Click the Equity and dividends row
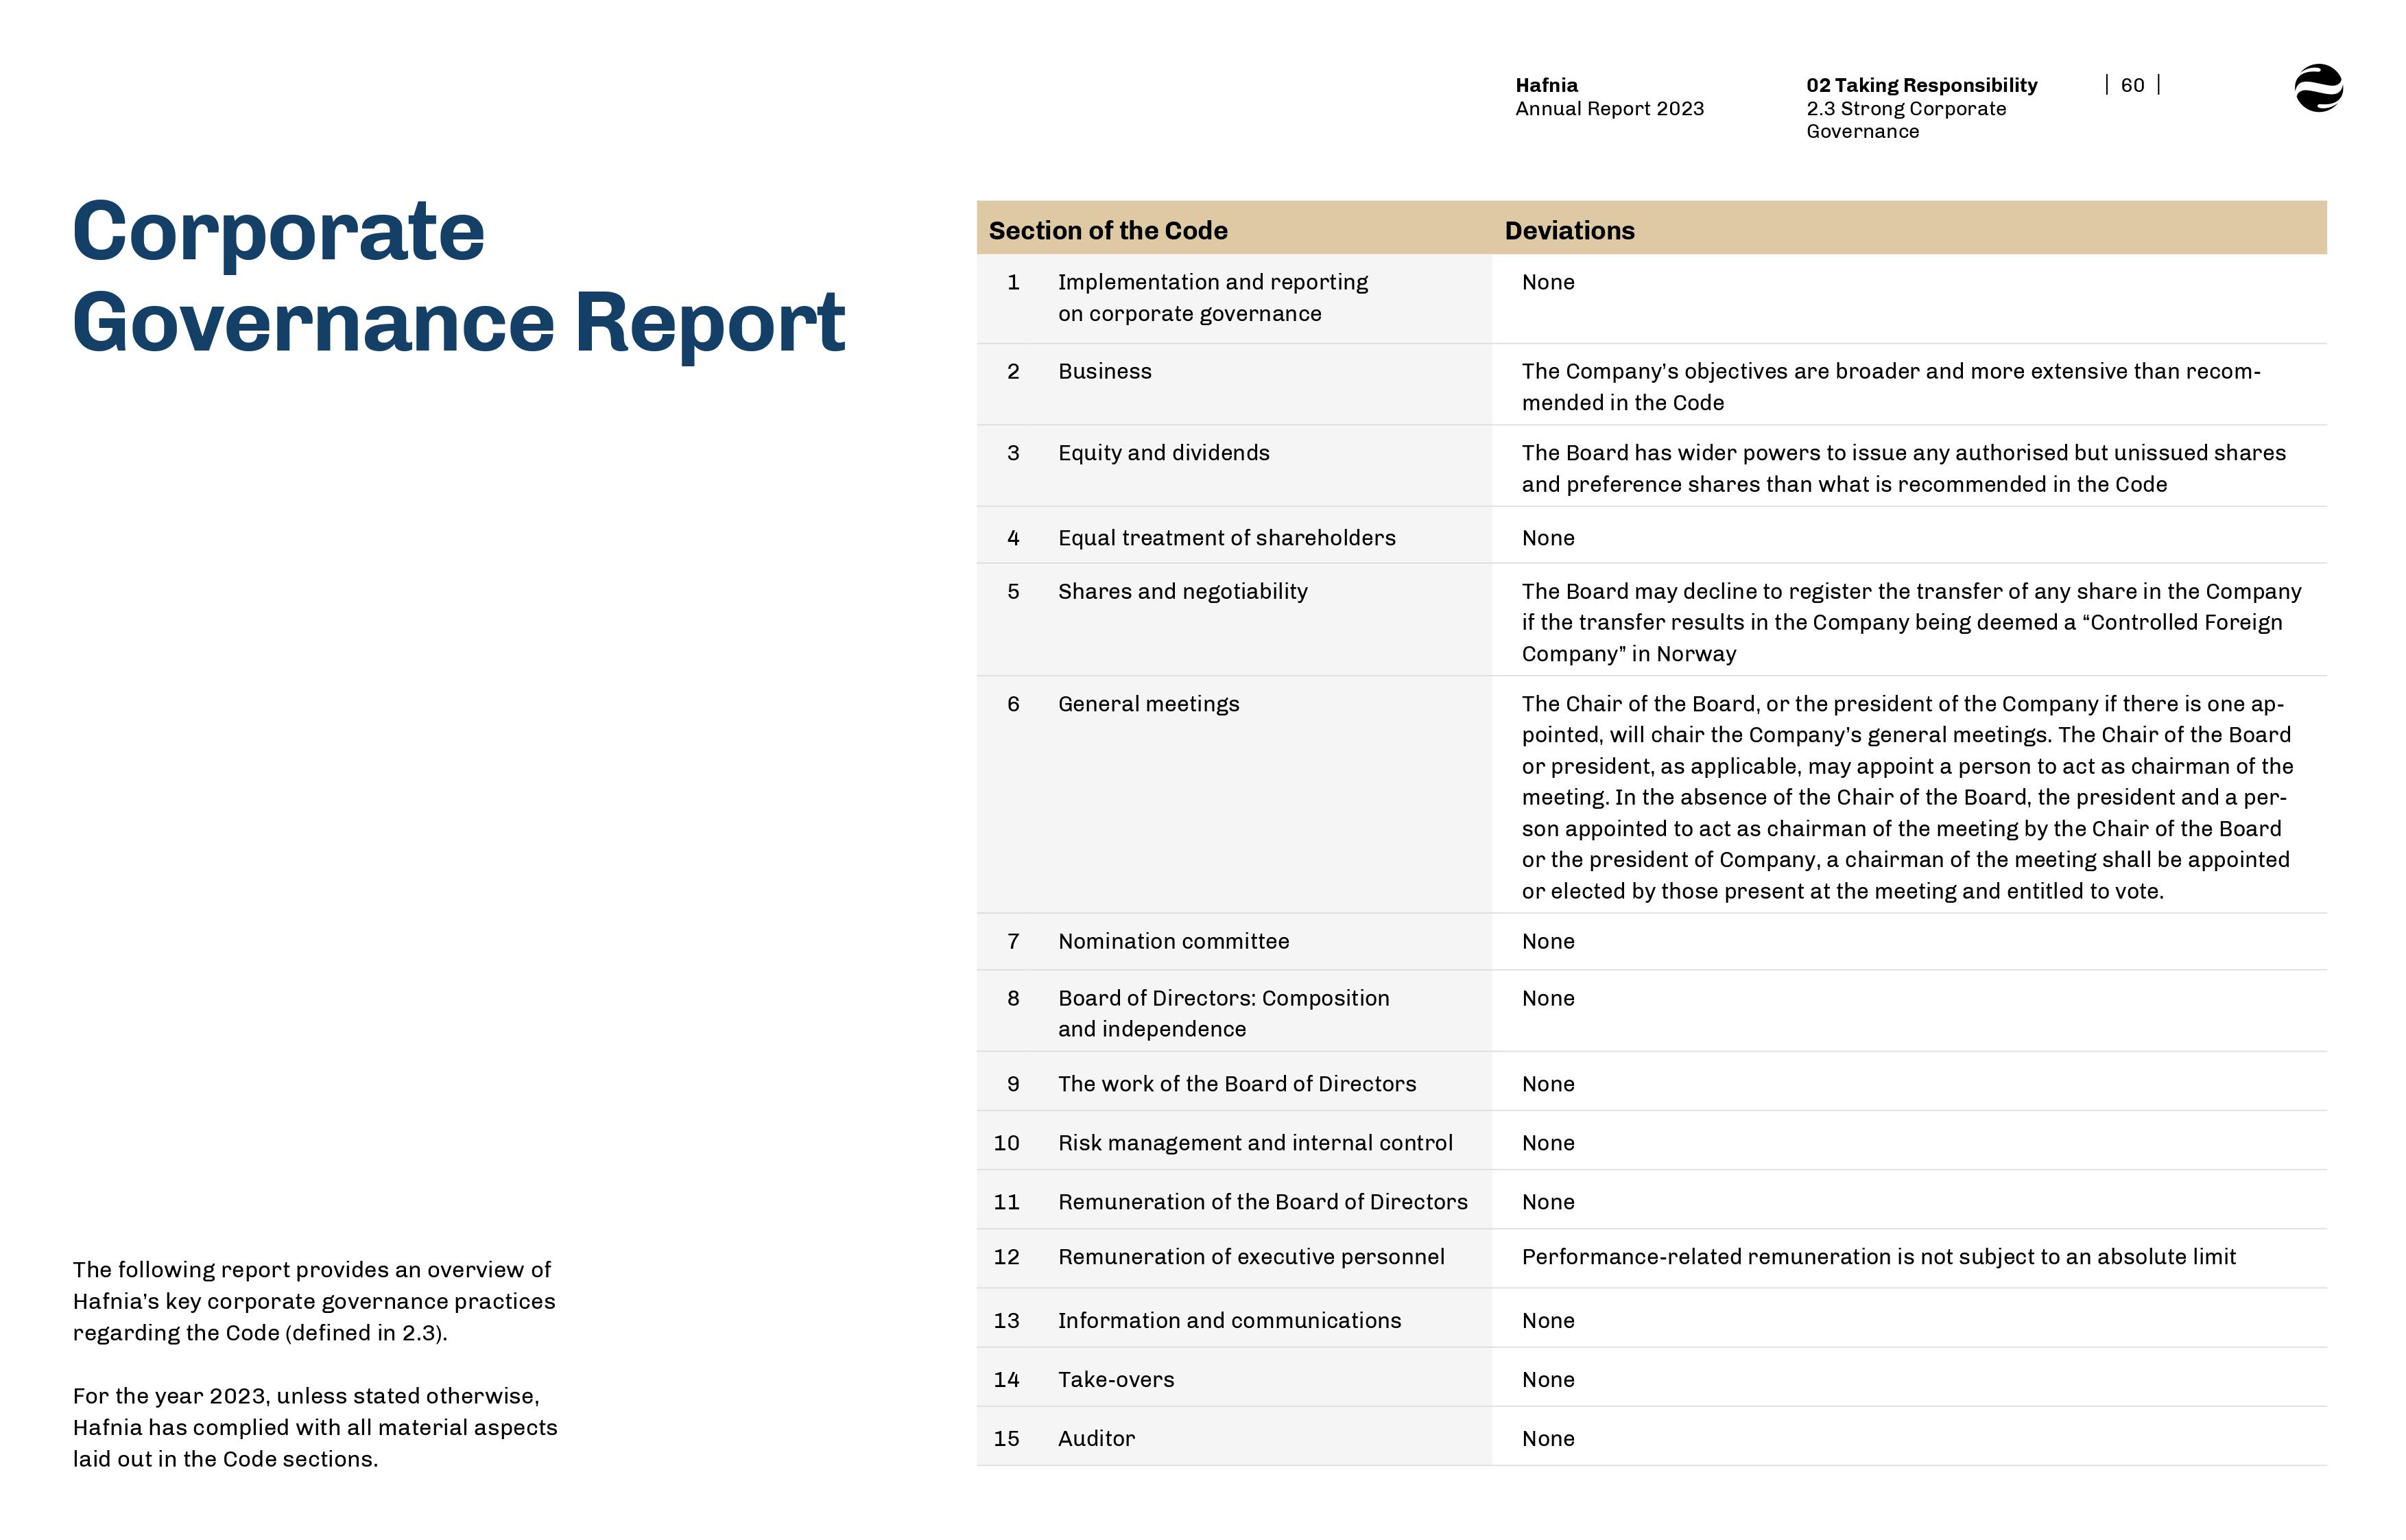Screen dimensions: 2406x1540 click(x=1163, y=453)
